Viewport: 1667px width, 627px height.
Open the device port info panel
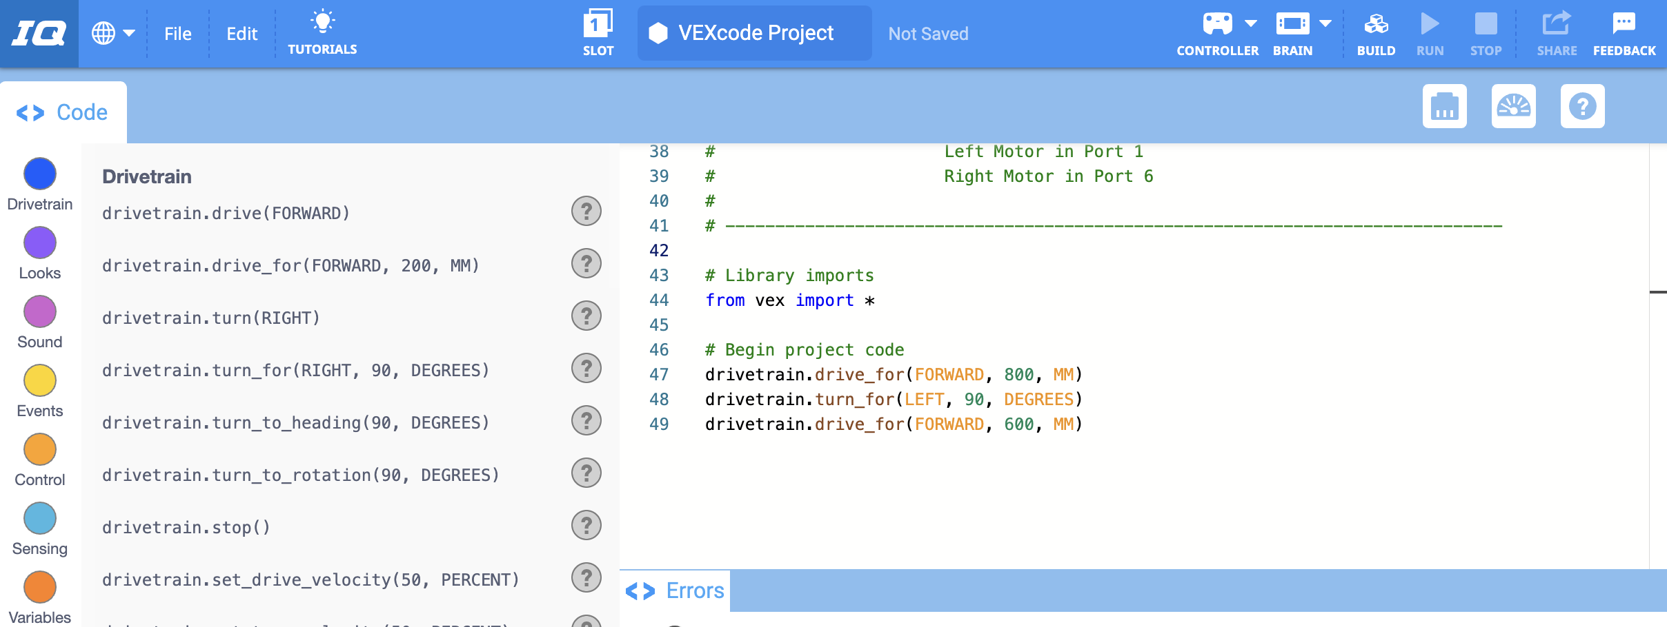1445,106
